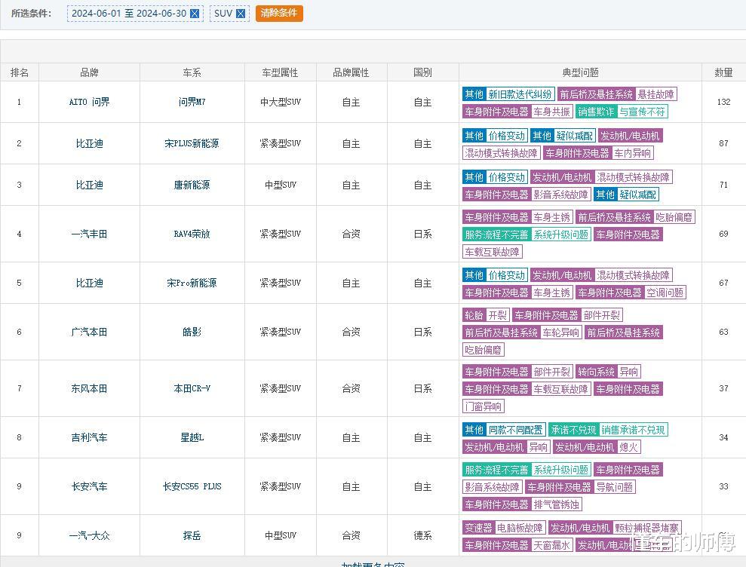Click the 新旧款迭代纠纷 issue tag
This screenshot has width=746, height=567.
pyautogui.click(x=520, y=94)
